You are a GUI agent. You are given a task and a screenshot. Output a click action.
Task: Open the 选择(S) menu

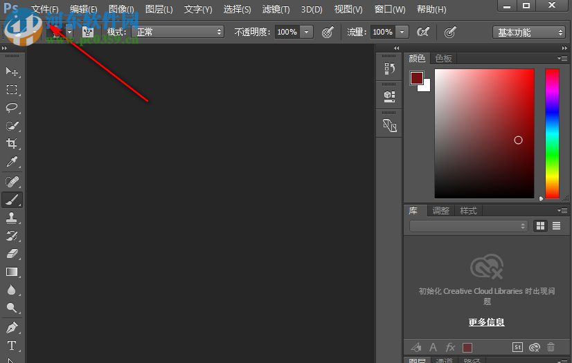(x=237, y=10)
